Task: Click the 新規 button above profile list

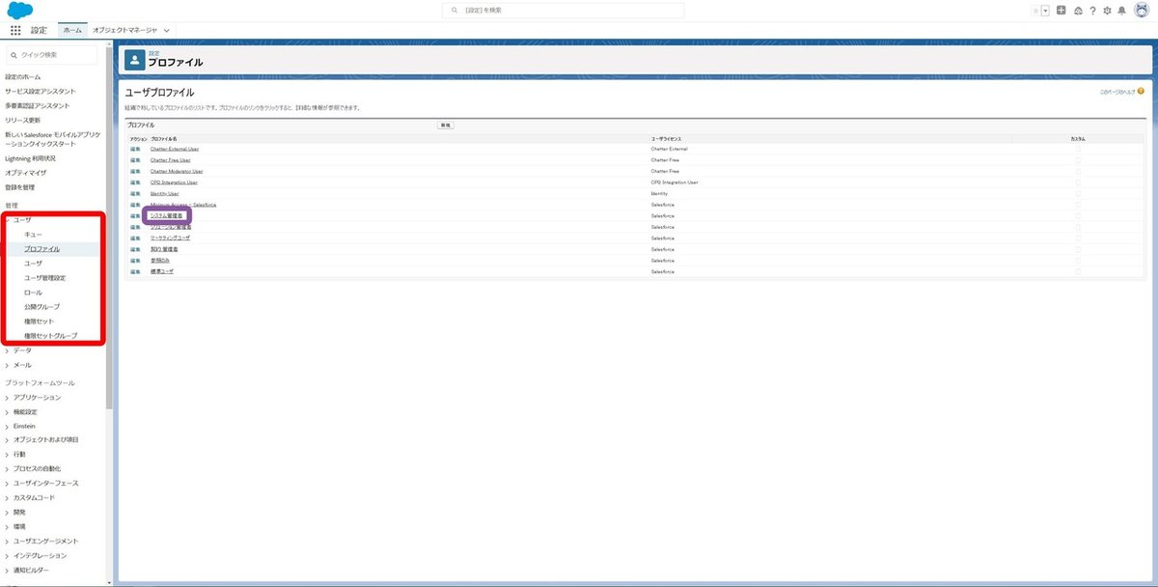Action: [445, 126]
